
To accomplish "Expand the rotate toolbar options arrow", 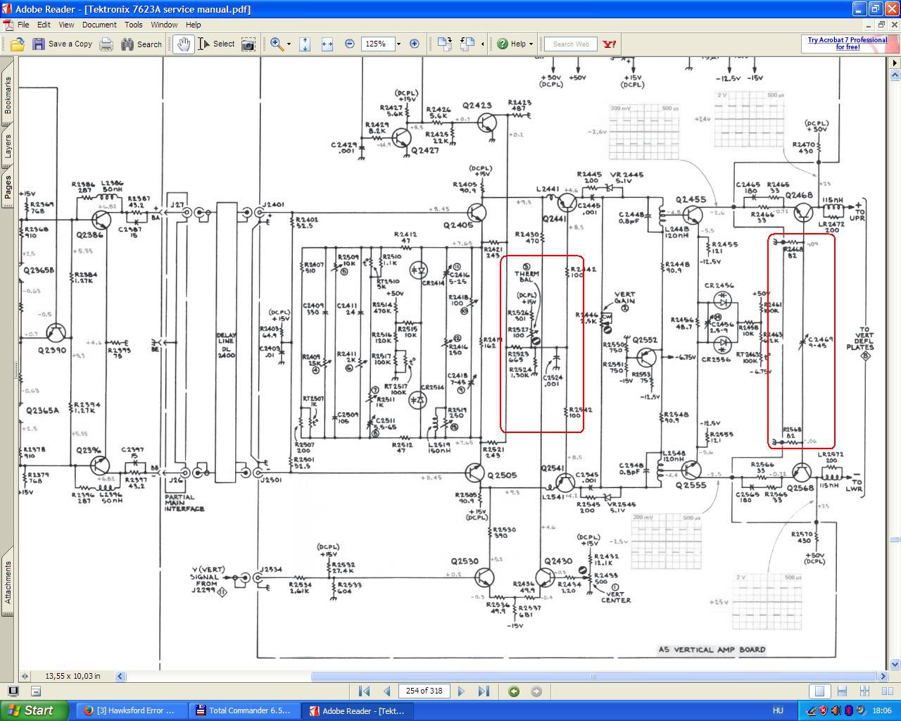I will tap(482, 44).
